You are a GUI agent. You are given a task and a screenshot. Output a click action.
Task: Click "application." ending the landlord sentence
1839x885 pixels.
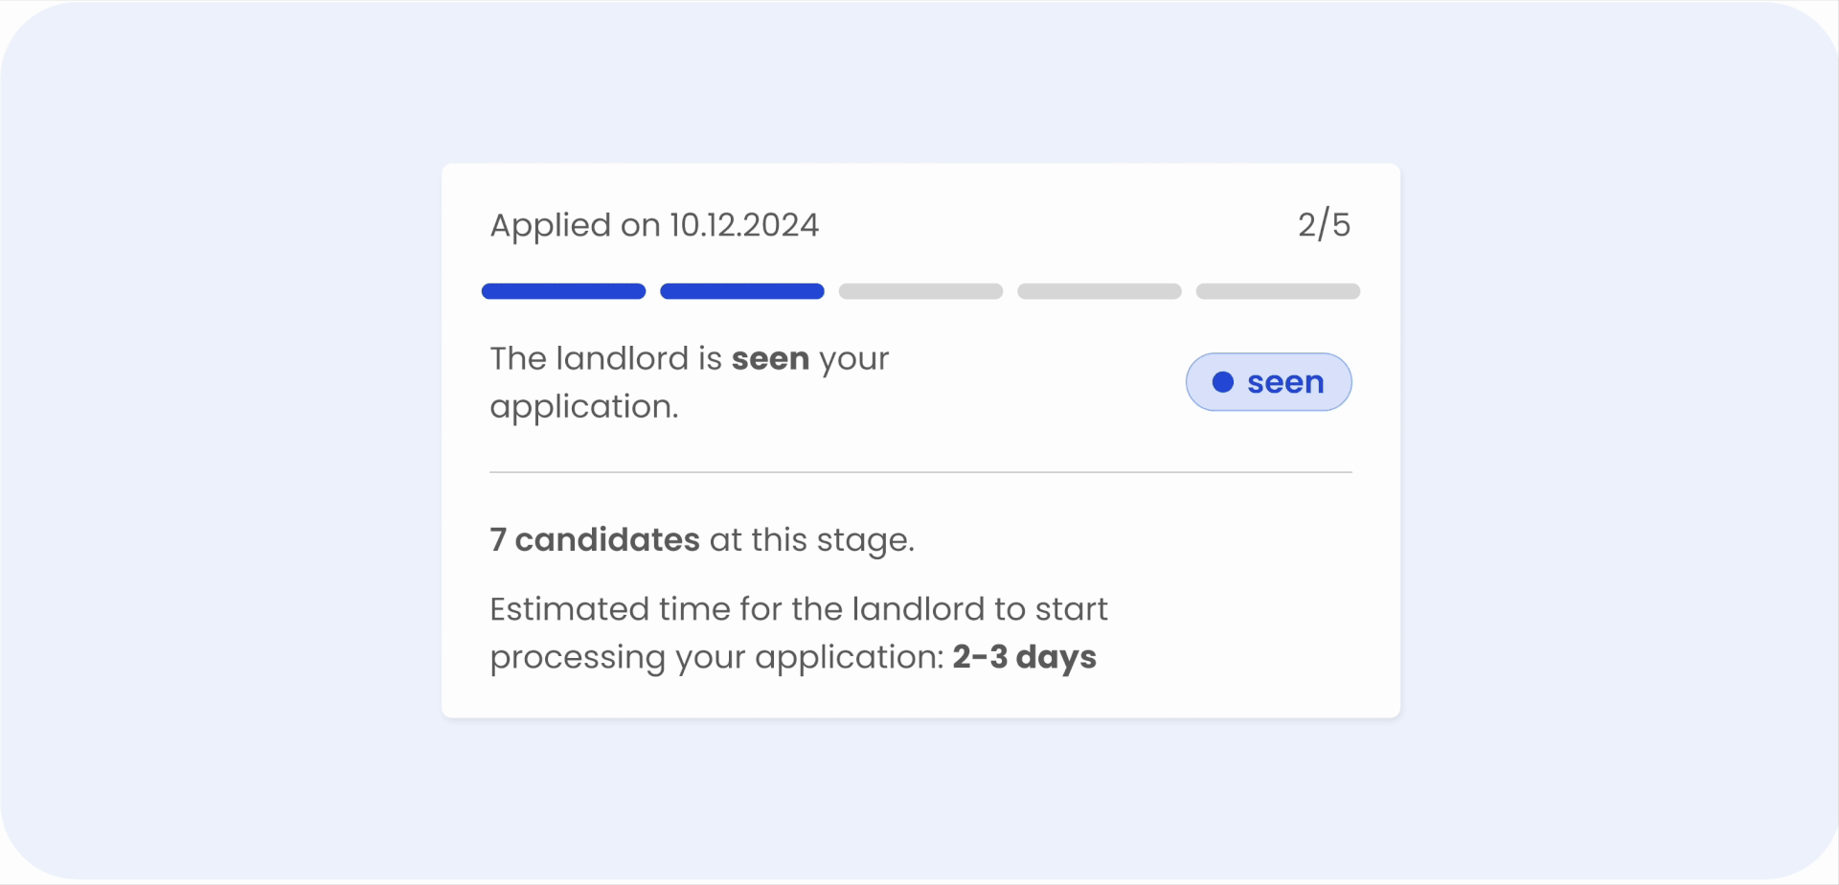pyautogui.click(x=584, y=407)
